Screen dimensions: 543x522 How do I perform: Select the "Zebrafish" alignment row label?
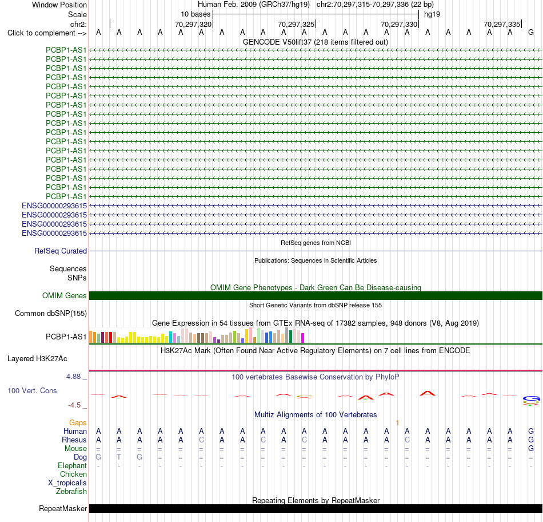[x=71, y=492]
